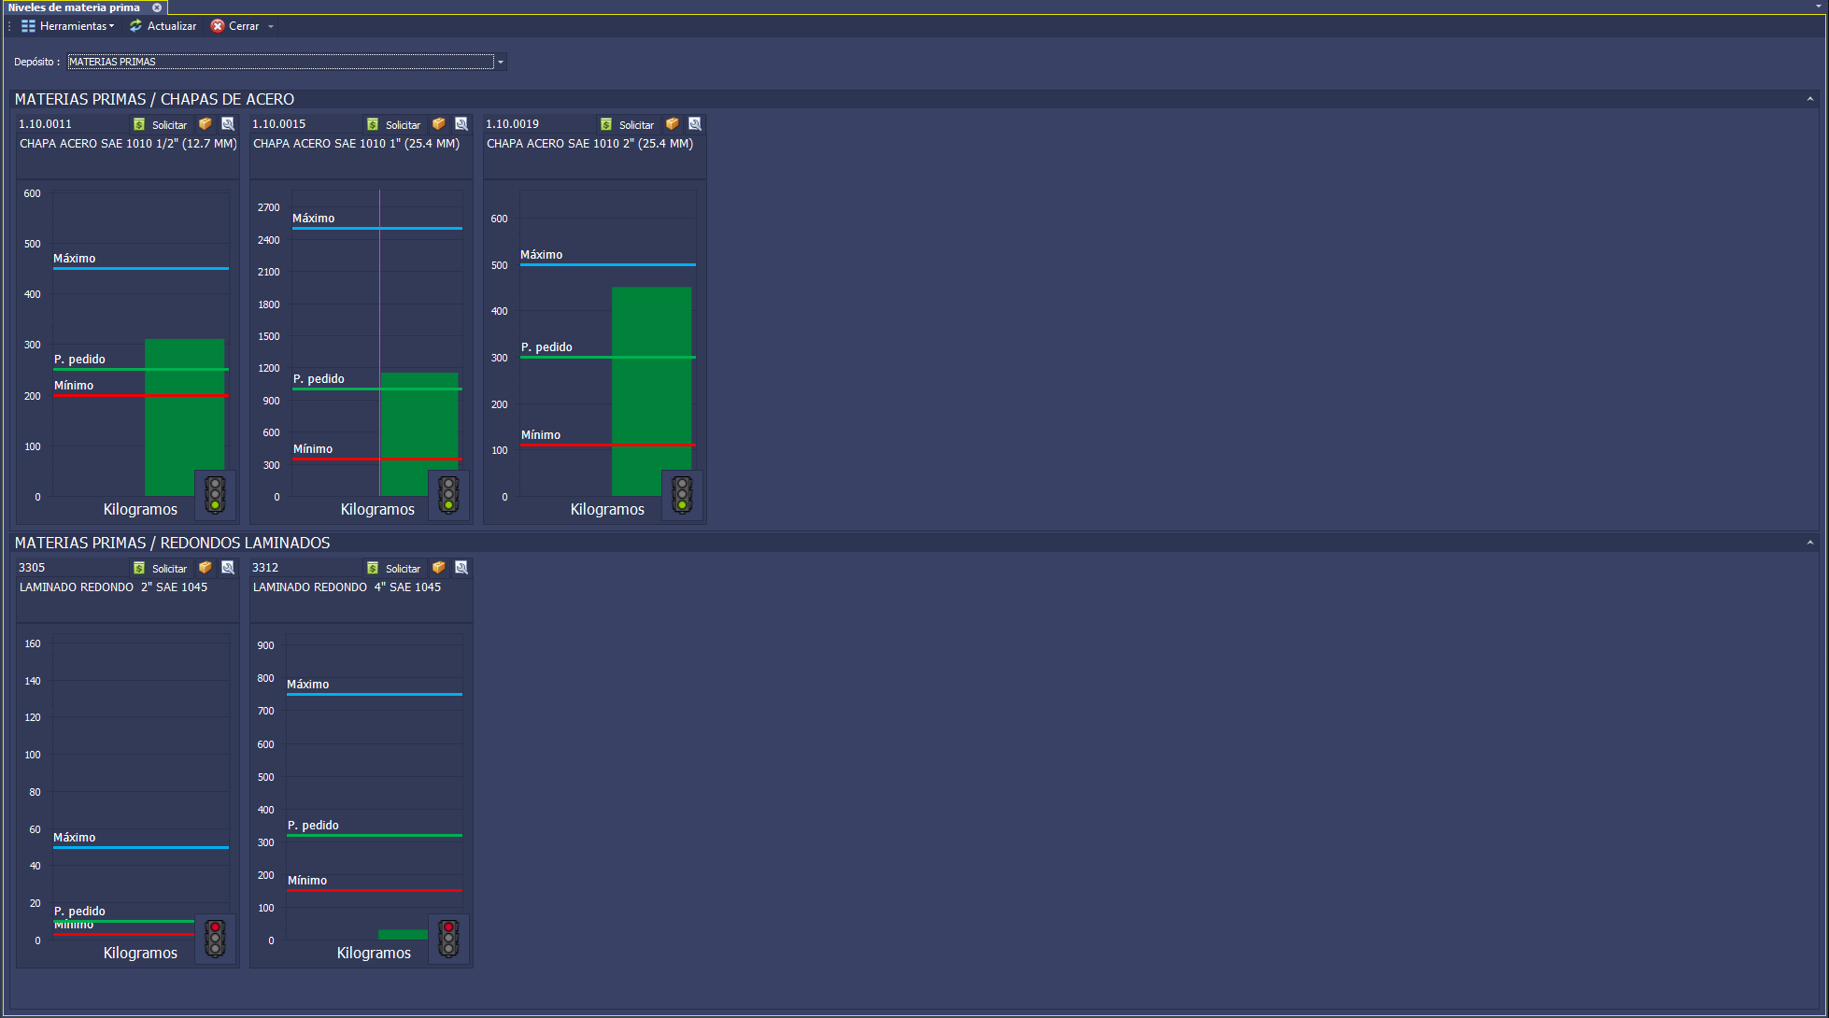Click the Cerrar toolbar button

(x=234, y=26)
